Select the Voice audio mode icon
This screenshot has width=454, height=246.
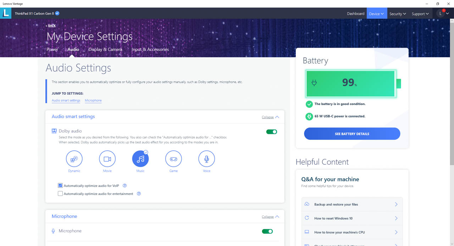point(206,159)
